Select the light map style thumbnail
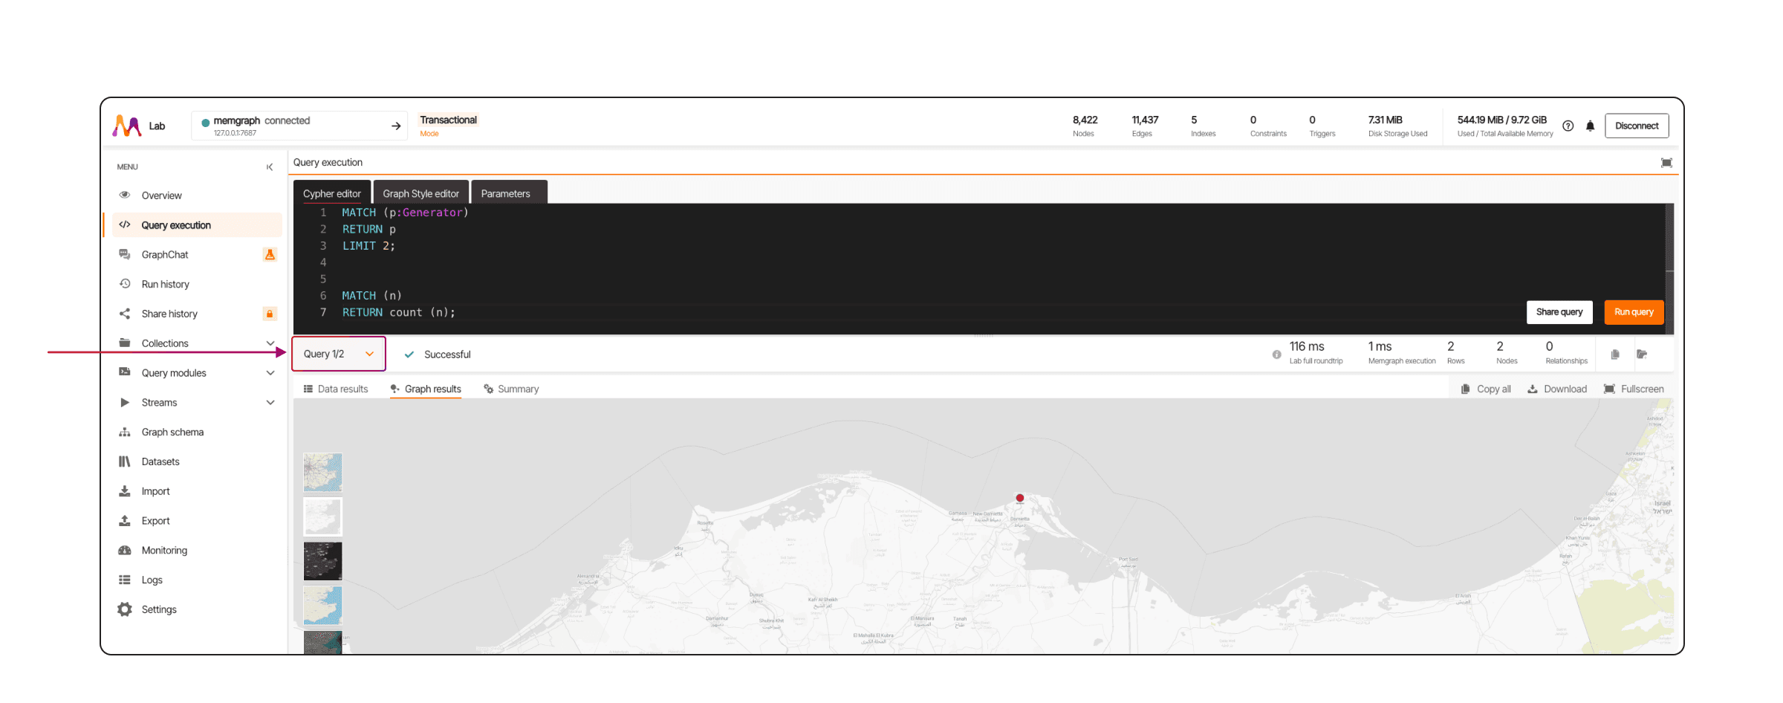 point(323,516)
